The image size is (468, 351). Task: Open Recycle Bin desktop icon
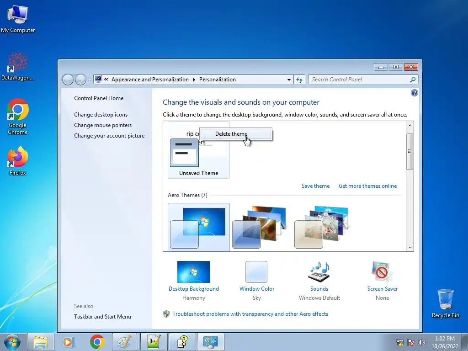click(445, 303)
